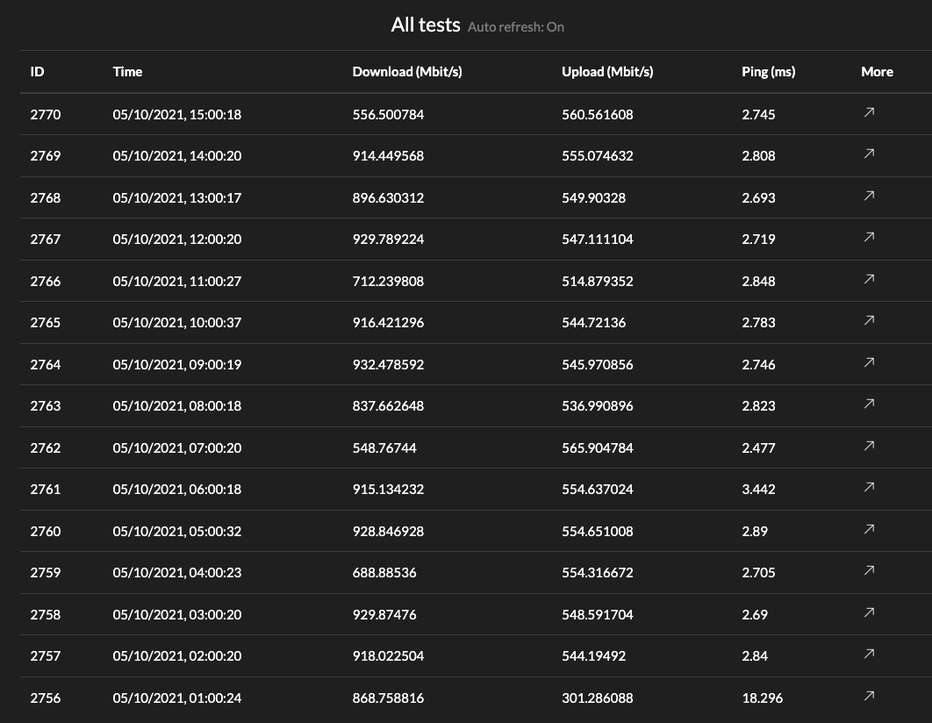
Task: Open more details arrow for test 2756
Action: (869, 696)
